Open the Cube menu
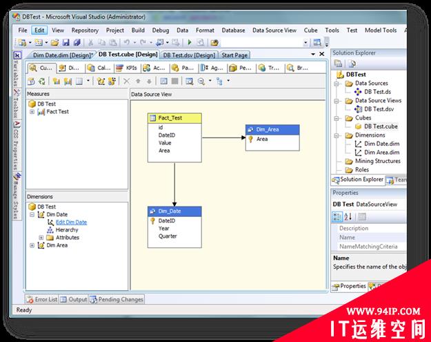The image size is (431, 342). [310, 30]
